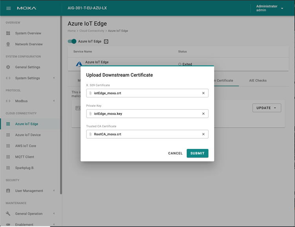Expand the Modbus submenu arrow
The image size is (295, 227).
tap(54, 101)
